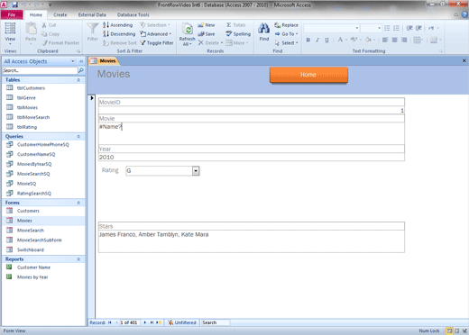Switch to Database Tools tab

133,14
